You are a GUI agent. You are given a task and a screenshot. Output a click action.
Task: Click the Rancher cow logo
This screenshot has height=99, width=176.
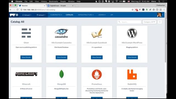click(12, 15)
